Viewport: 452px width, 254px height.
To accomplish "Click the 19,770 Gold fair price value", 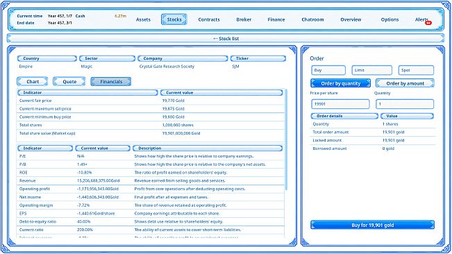I will (x=173, y=101).
